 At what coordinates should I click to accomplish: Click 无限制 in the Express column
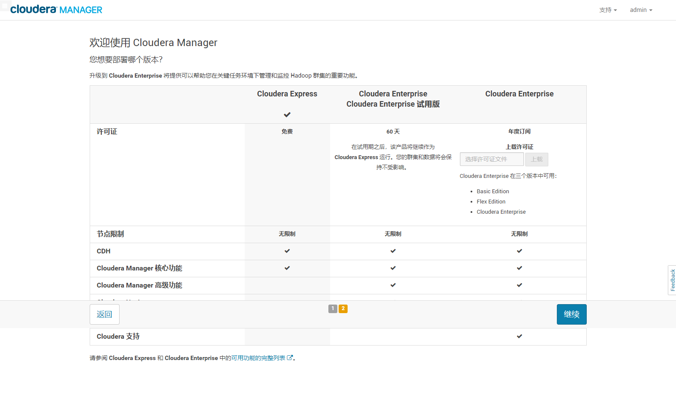tap(287, 234)
